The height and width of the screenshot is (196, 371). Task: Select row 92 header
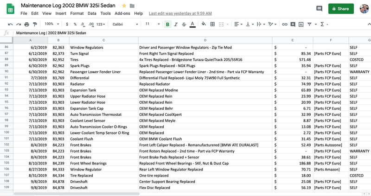coord(6,84)
